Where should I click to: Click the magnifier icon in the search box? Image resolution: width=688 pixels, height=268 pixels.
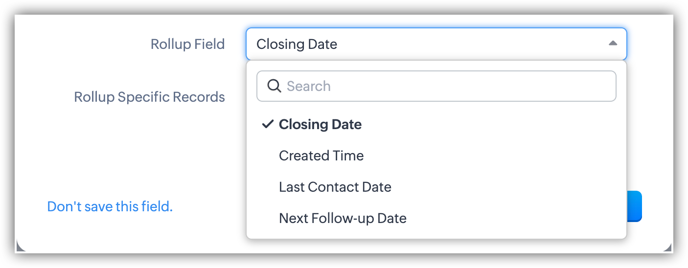[274, 86]
